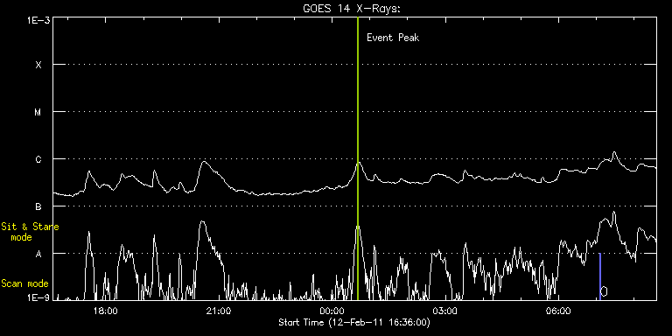Click the GOES 14 X-Rays title
The width and height of the screenshot is (672, 336).
click(352, 8)
